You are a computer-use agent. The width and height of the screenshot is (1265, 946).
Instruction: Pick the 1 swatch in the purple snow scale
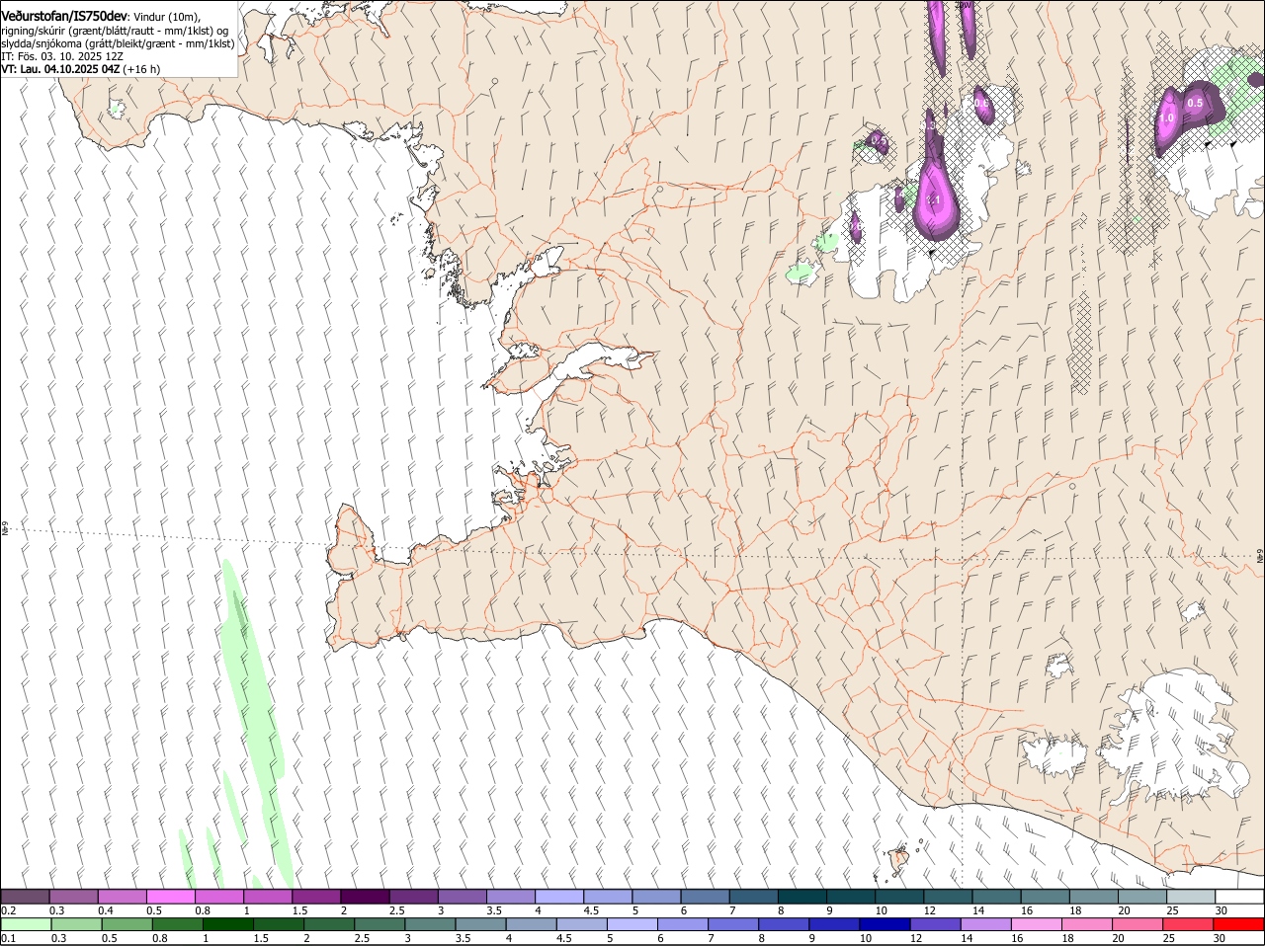pyautogui.click(x=268, y=897)
